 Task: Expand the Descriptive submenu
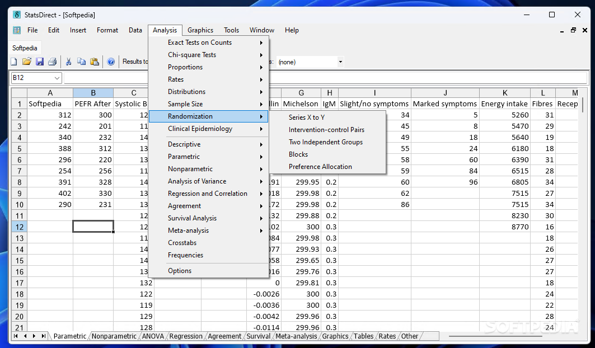pos(208,144)
